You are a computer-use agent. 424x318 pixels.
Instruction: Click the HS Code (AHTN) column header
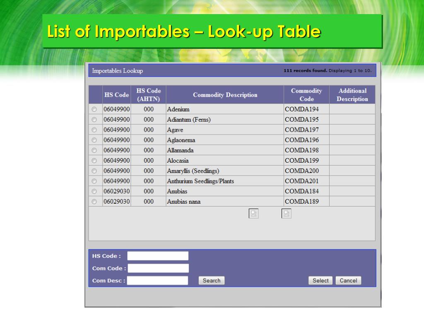click(149, 95)
